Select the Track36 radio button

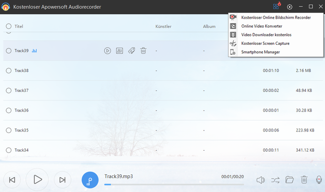(9, 111)
